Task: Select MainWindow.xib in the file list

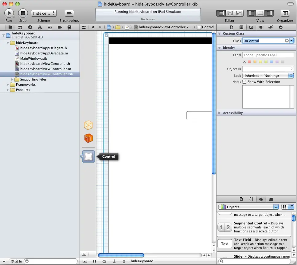Action: point(33,58)
